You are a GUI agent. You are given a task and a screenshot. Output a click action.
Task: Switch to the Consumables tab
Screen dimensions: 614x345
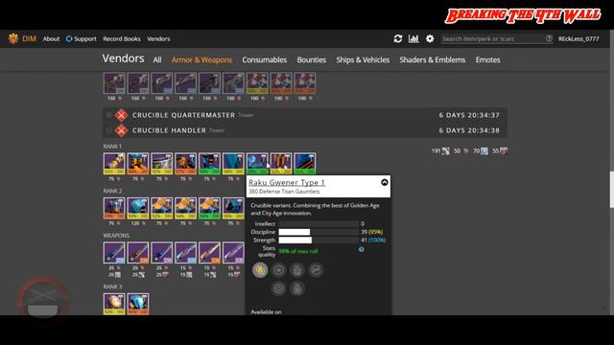point(265,59)
